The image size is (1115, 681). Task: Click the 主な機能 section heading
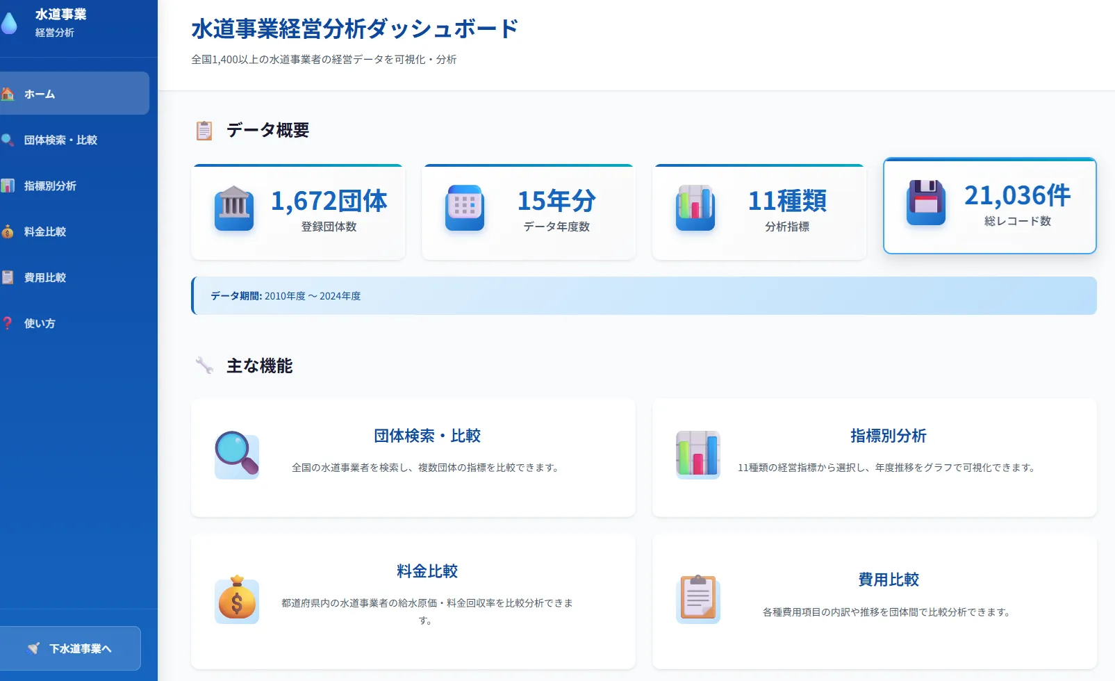[260, 366]
